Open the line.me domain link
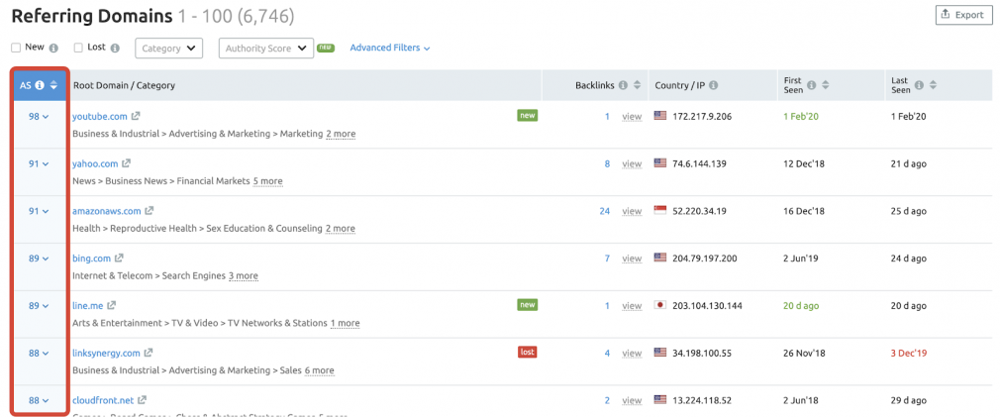Image resolution: width=1000 pixels, height=417 pixels. click(88, 305)
